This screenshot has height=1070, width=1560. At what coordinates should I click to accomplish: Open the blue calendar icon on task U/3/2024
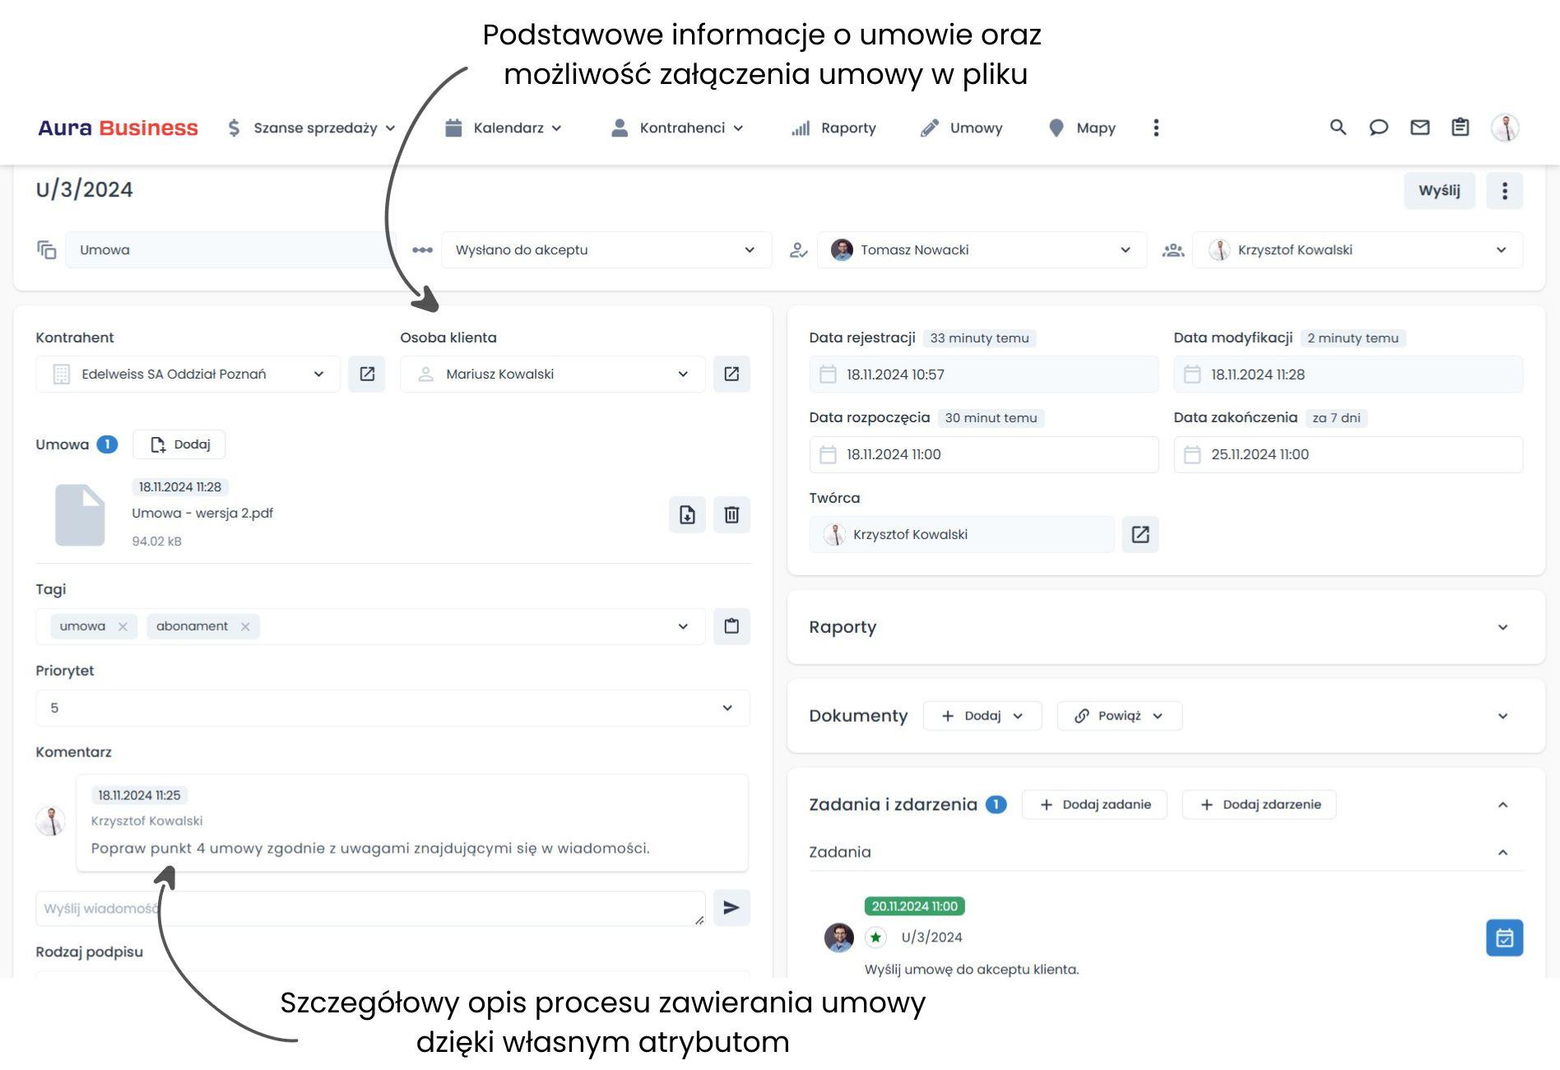pos(1504,937)
